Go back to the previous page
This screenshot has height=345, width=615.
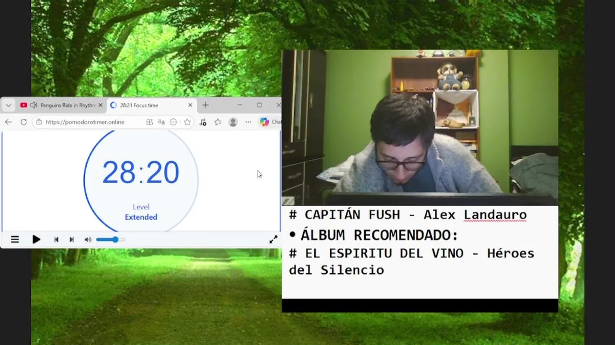tap(8, 122)
